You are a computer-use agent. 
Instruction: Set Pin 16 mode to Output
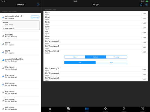click(x=95, y=57)
